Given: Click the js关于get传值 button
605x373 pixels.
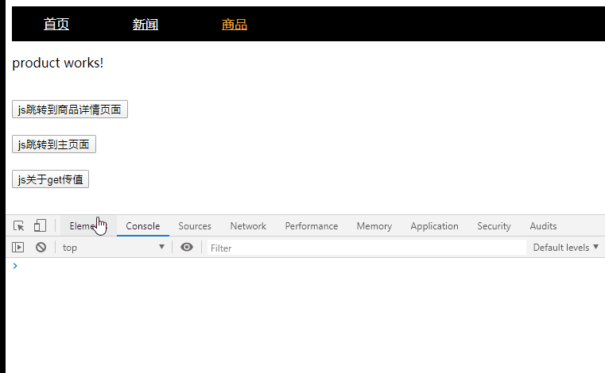Looking at the screenshot, I should 51,179.
